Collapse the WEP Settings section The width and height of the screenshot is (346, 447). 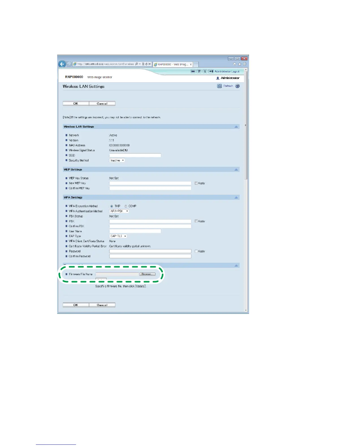(236, 170)
